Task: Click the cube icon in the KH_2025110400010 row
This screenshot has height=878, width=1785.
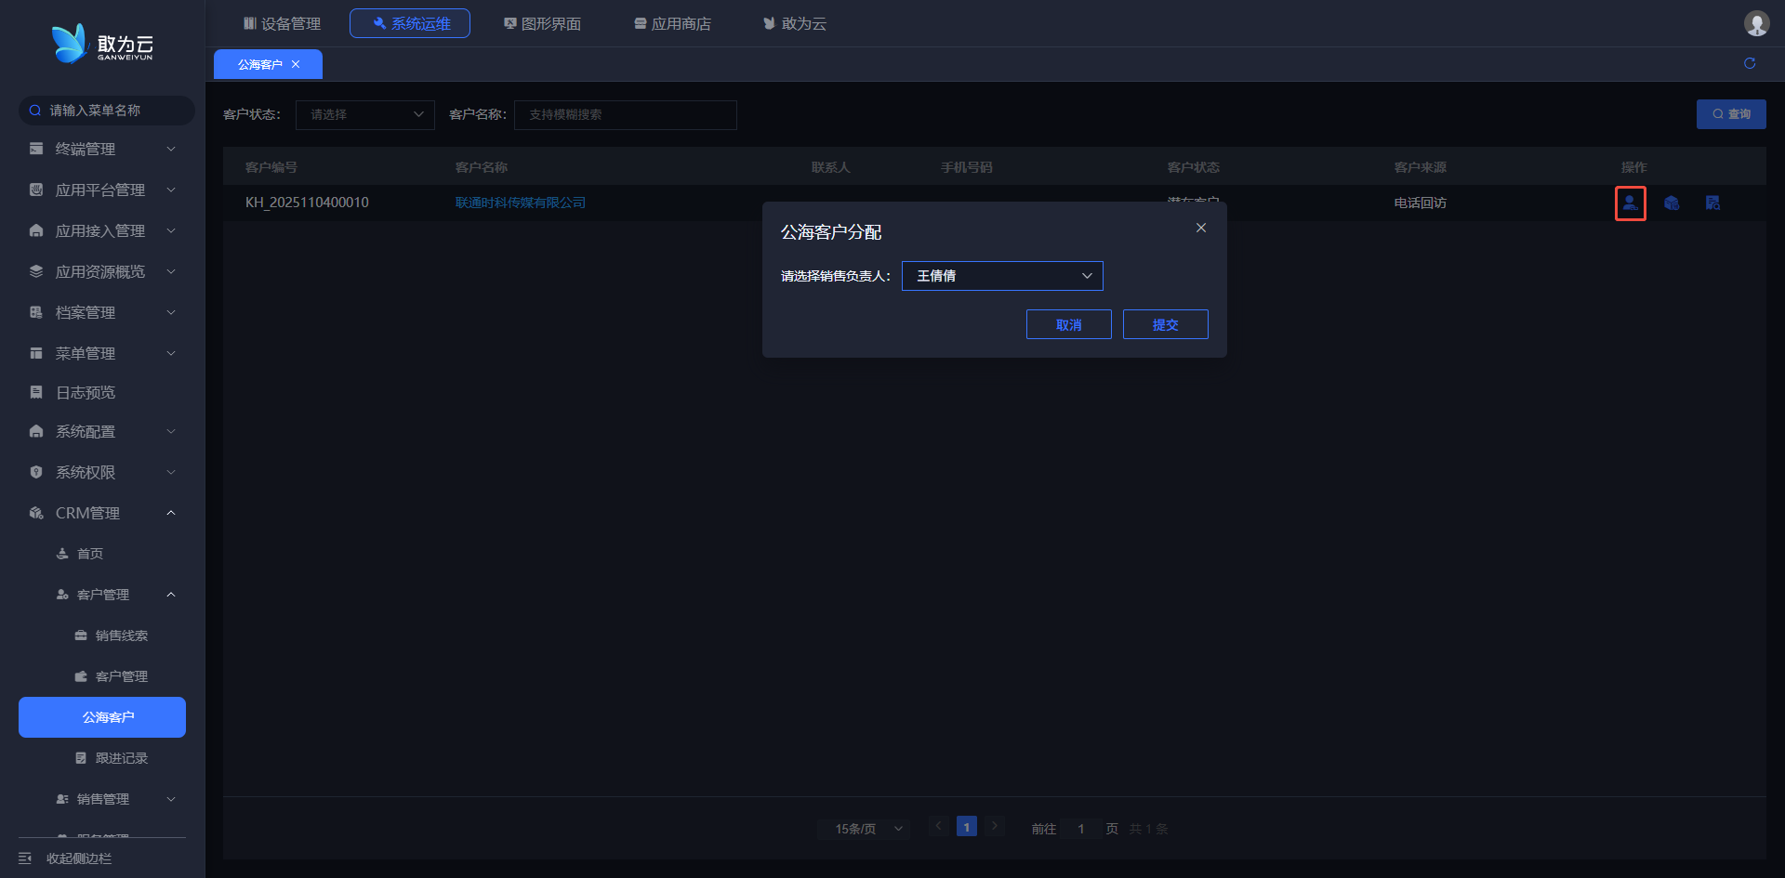Action: (1672, 203)
